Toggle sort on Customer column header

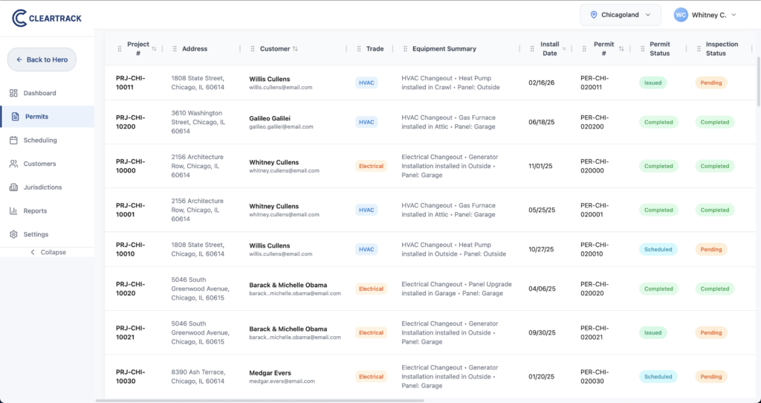pos(295,49)
